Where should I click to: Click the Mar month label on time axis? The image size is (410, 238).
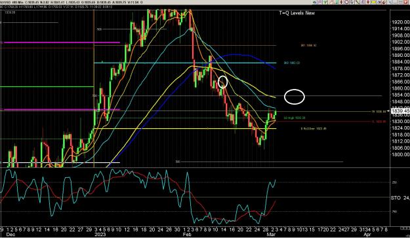(270, 235)
